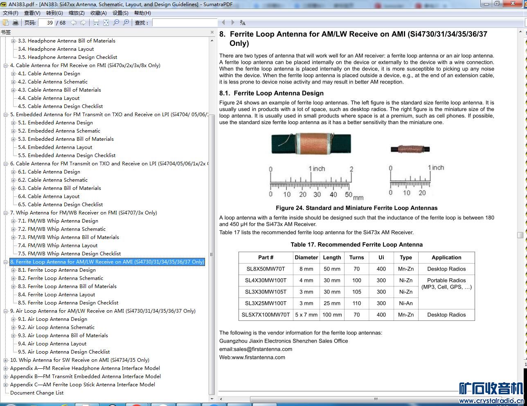Click the Print document icon
The width and height of the screenshot is (527, 406).
click(x=16, y=23)
